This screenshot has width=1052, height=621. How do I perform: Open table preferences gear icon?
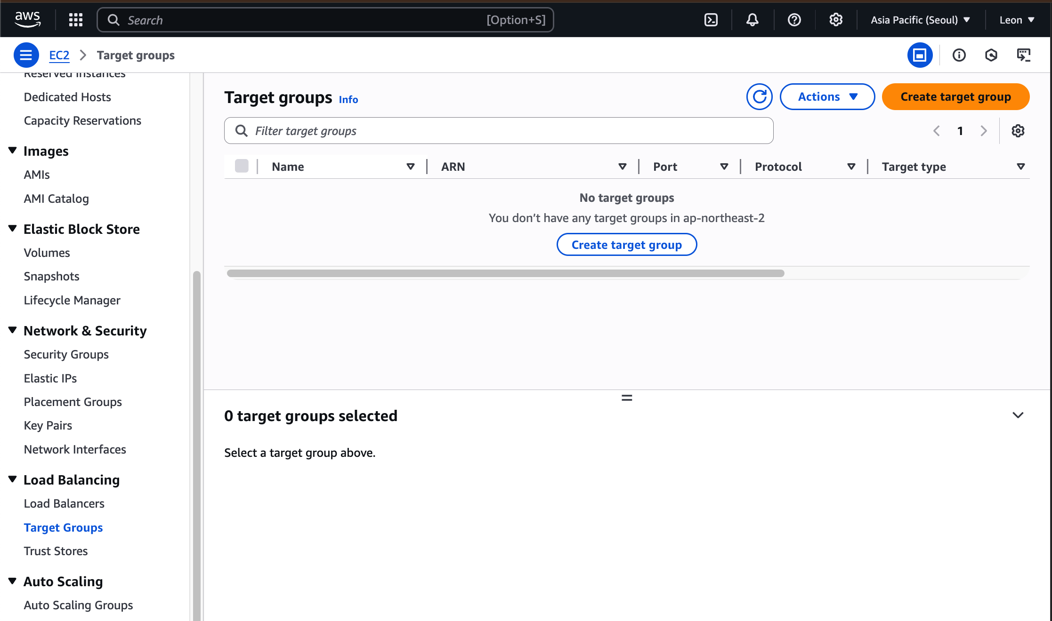click(1018, 131)
